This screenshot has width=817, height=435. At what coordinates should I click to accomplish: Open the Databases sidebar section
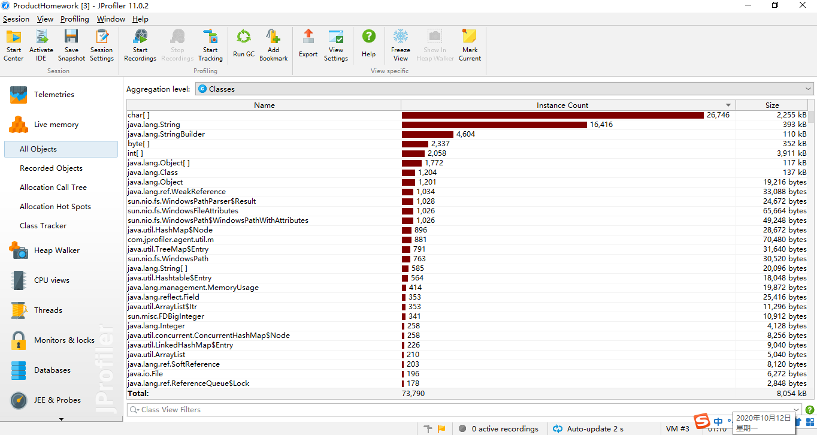point(61,370)
